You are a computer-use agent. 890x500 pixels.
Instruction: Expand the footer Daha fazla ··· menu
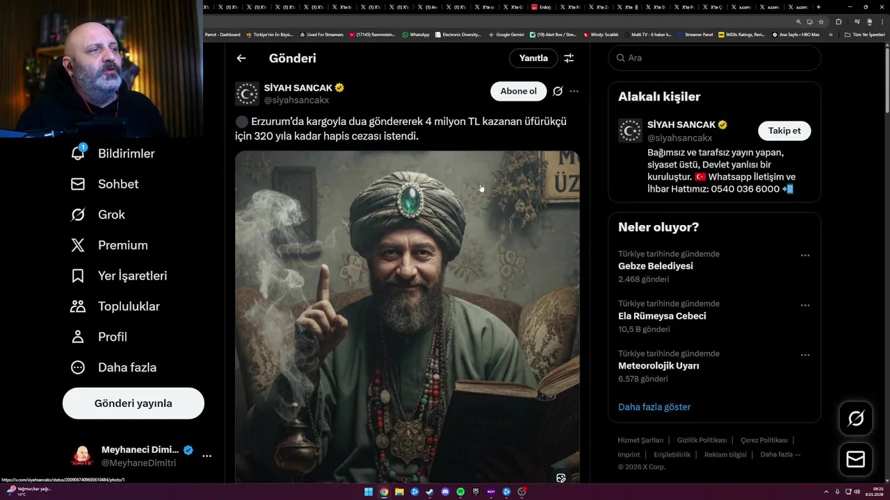(x=780, y=455)
